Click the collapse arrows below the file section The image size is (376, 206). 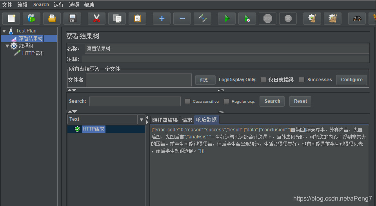[72, 90]
